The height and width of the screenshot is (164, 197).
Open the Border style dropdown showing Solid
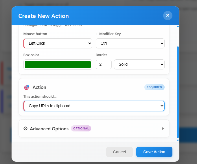point(139,64)
